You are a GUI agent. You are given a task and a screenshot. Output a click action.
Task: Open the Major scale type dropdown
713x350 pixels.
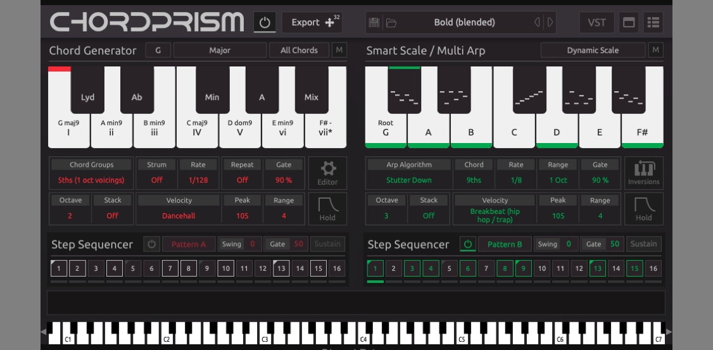click(220, 50)
